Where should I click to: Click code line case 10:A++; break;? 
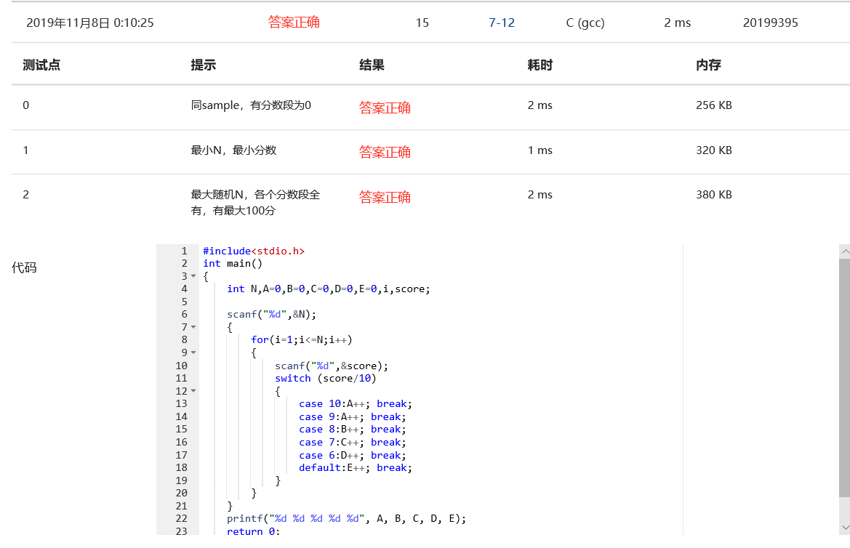[355, 404]
